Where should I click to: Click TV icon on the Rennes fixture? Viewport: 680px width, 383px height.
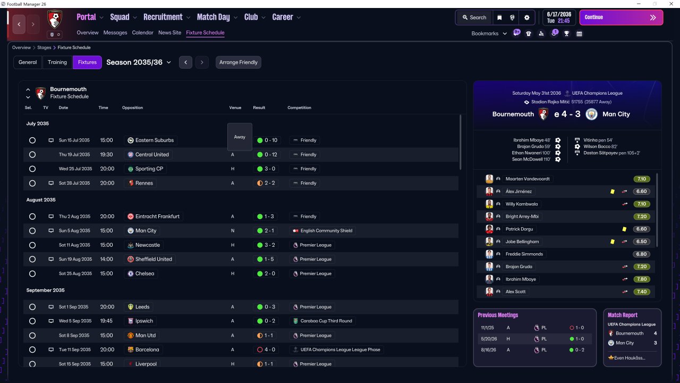point(51,183)
